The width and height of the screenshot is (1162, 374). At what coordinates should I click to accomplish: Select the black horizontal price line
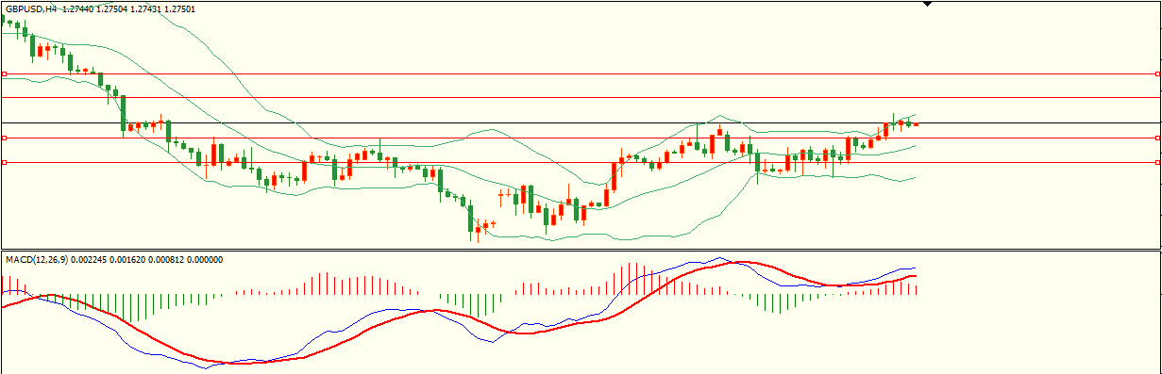(x=581, y=122)
